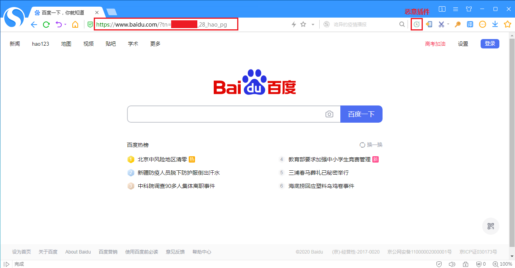Click the camera image search icon
This screenshot has width=515, height=268.
pyautogui.click(x=329, y=114)
